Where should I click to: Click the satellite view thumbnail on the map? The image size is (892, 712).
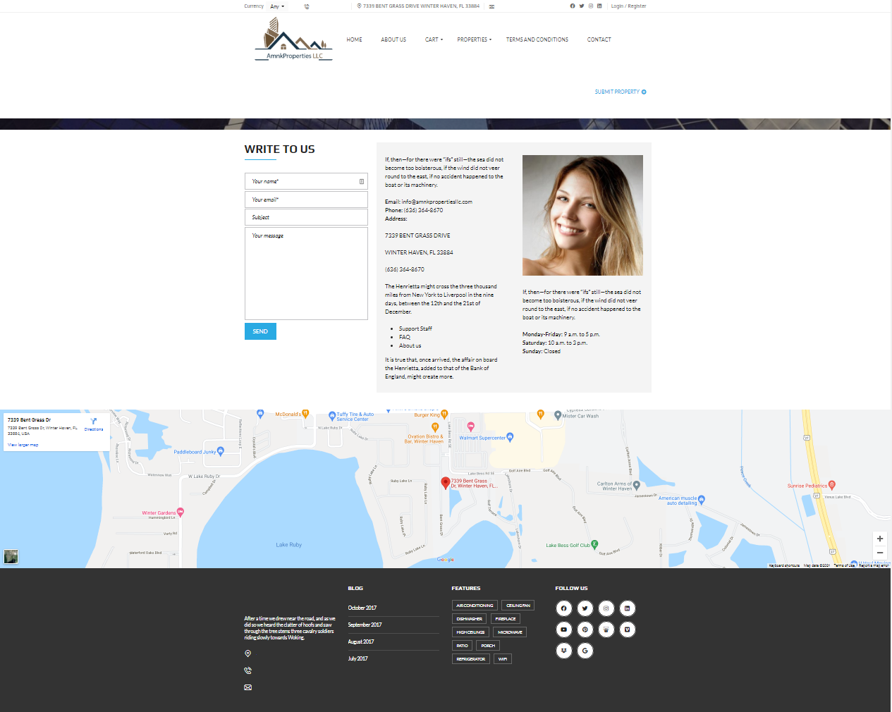11,556
